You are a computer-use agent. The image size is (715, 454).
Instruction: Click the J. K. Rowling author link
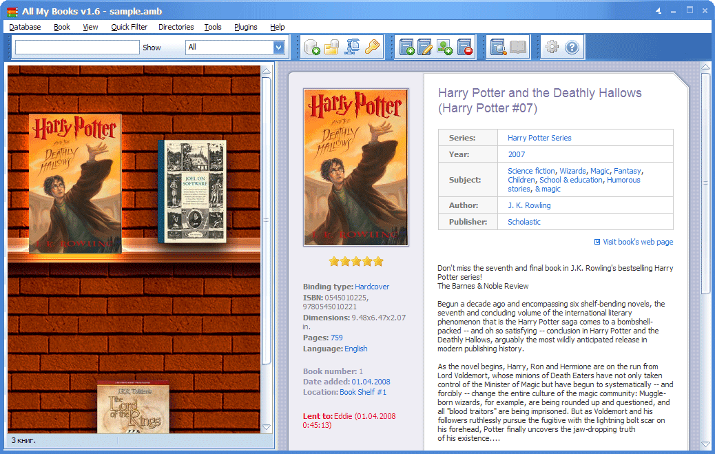tap(530, 205)
